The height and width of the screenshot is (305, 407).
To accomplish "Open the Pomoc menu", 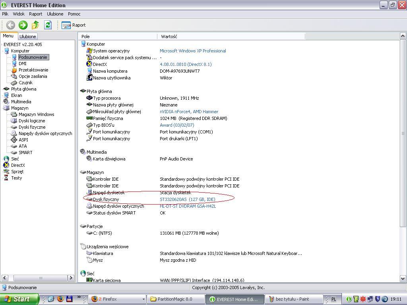I will [x=74, y=14].
